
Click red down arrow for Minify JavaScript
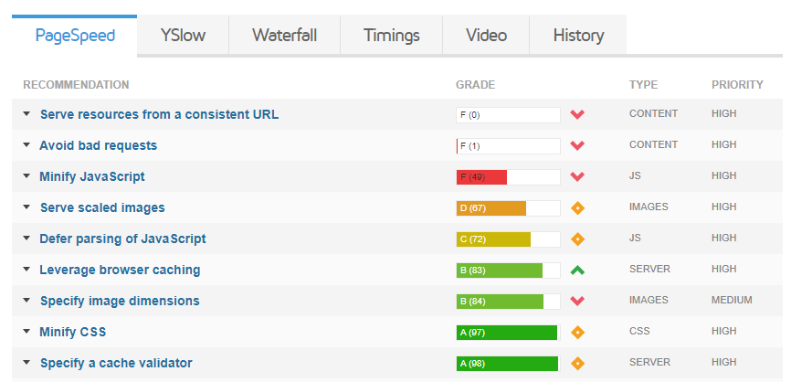(x=576, y=176)
